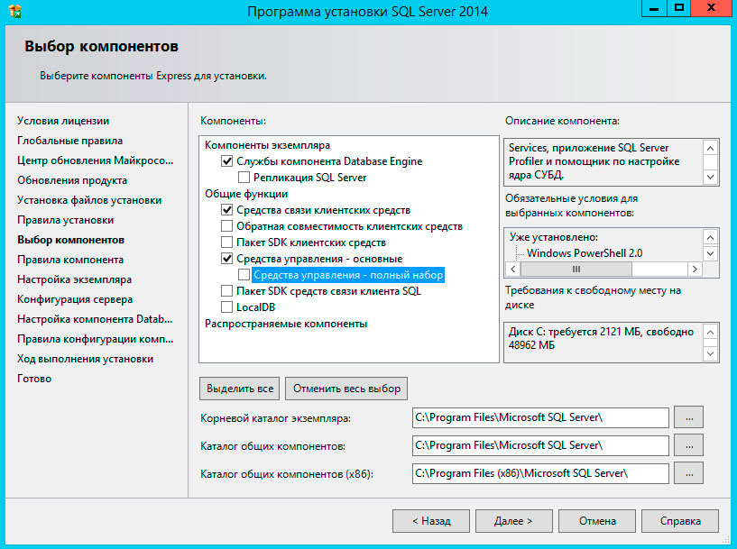Tick Пакет SDK клиентских средств checkbox

click(x=227, y=242)
